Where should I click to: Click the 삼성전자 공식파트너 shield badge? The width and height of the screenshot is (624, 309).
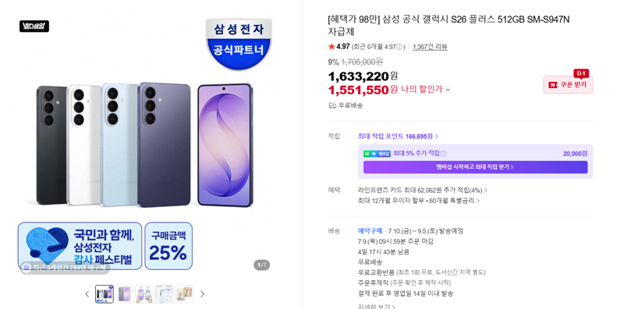click(x=239, y=44)
